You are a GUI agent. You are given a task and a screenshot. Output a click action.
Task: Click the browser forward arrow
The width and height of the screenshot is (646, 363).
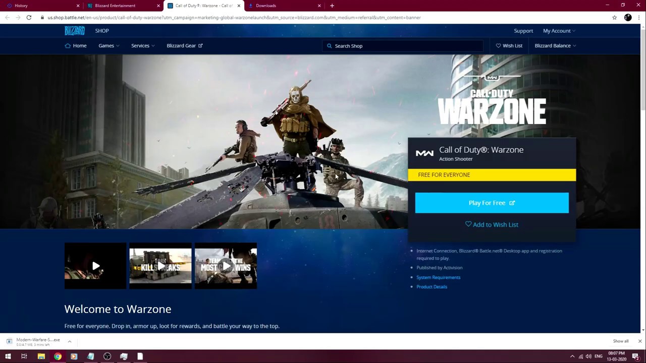coord(18,18)
